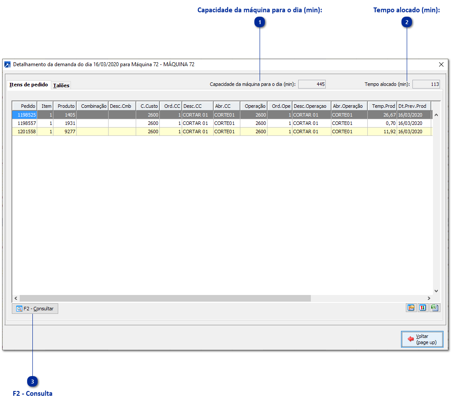454x405 pixels.
Task: Click the Capacidade da máquina field showing 445
Action: tap(312, 84)
